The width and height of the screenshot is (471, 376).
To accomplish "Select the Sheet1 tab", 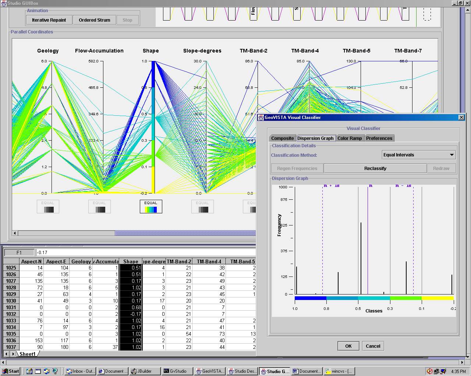I will 28,354.
